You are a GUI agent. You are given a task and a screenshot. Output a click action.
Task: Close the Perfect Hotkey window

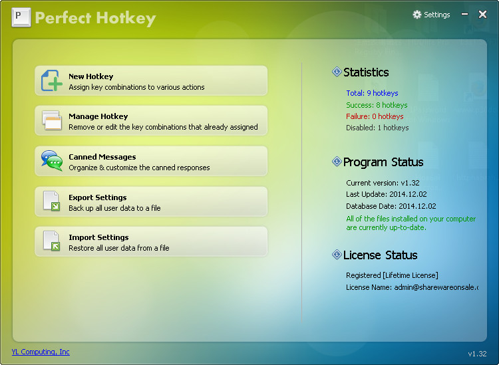[482, 14]
